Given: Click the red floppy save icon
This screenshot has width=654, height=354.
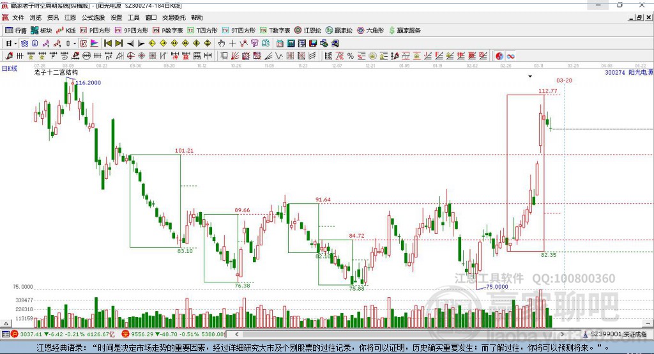Looking at the screenshot, I should 313,43.
